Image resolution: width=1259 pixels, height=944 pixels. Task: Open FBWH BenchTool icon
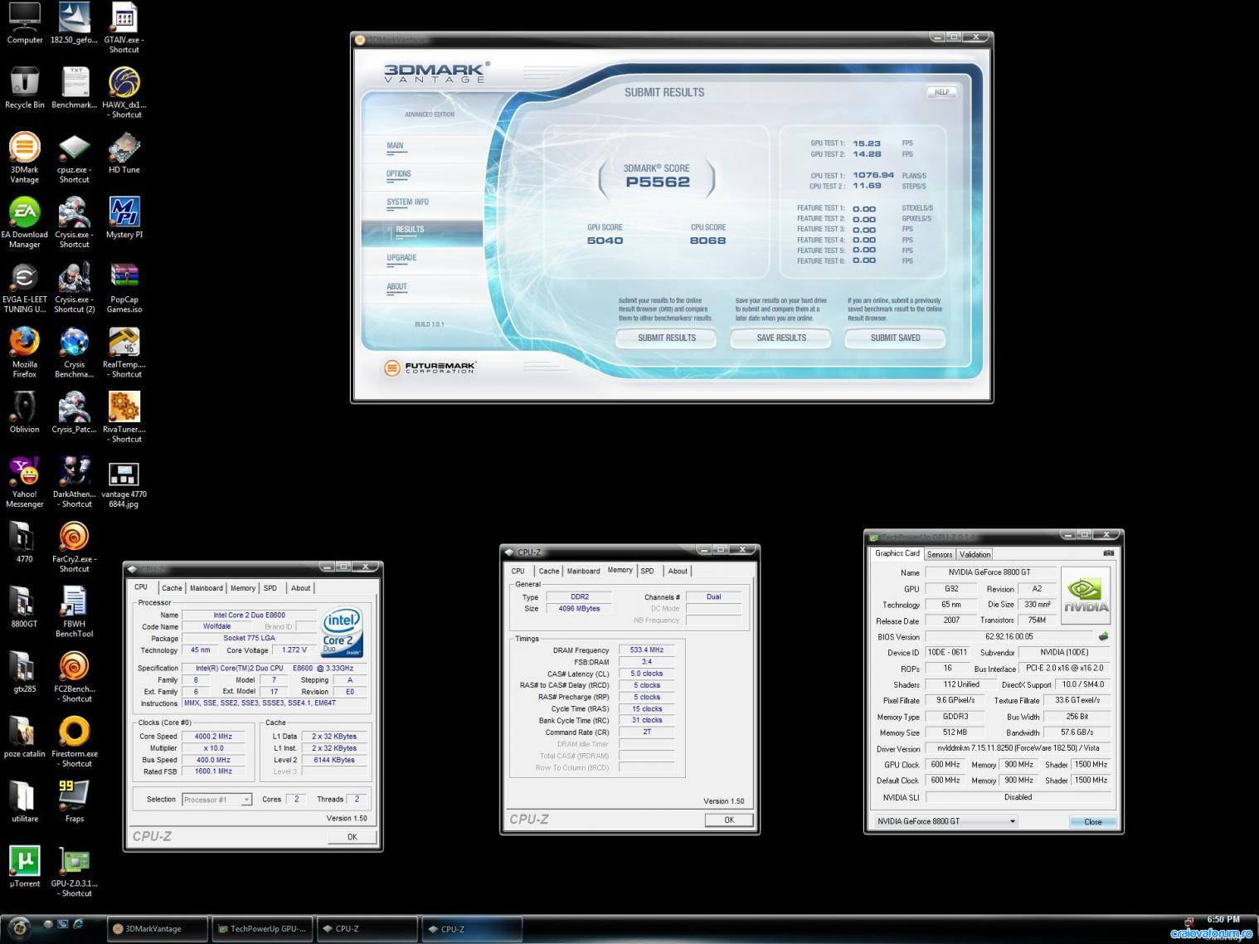pyautogui.click(x=74, y=611)
